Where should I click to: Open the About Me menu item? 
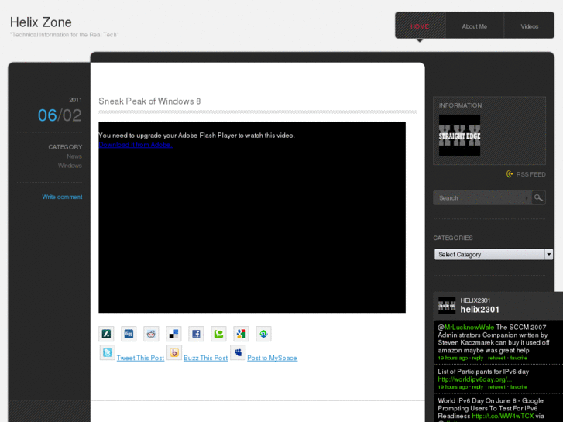click(474, 26)
